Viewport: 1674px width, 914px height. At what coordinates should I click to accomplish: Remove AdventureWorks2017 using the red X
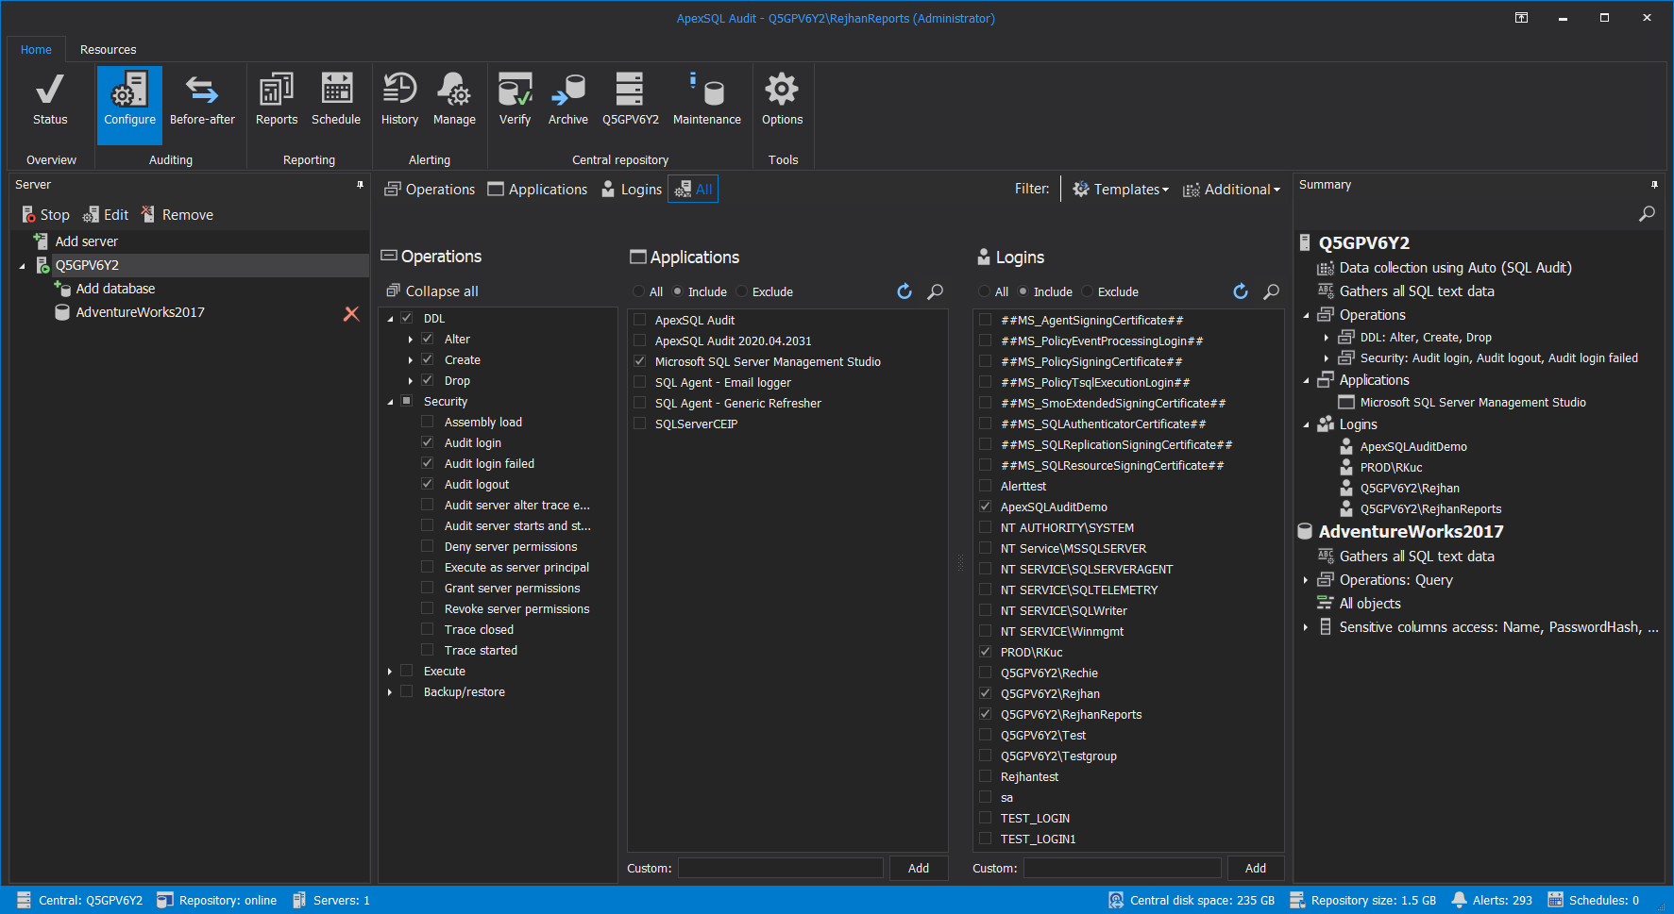point(351,313)
